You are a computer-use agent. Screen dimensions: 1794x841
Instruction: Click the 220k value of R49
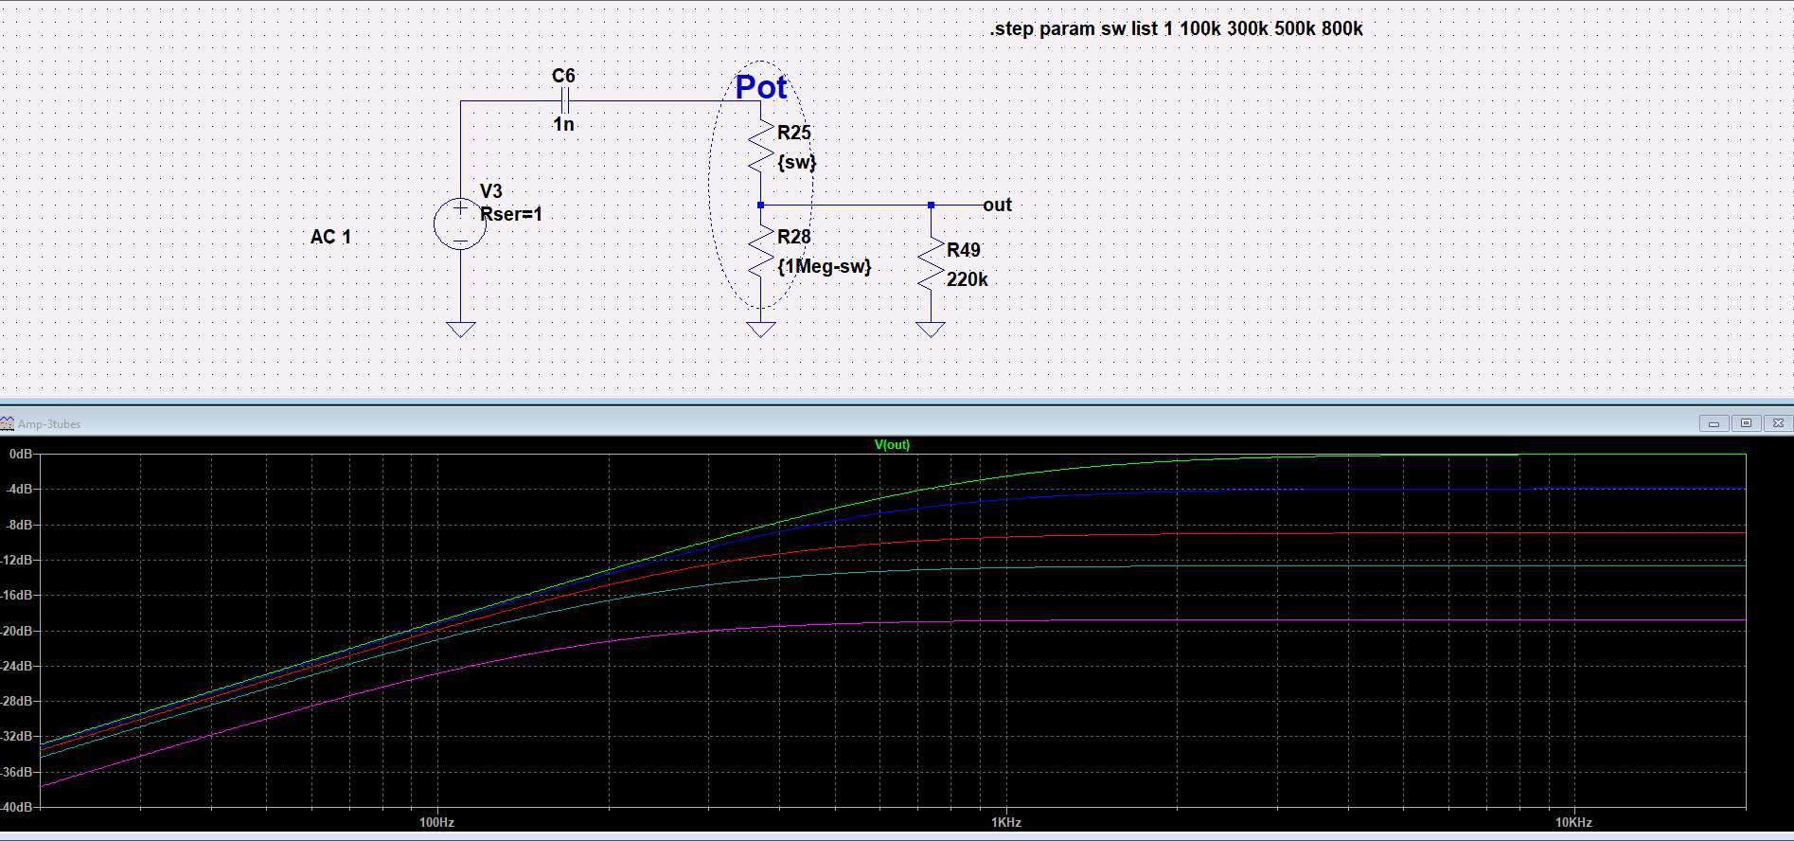point(967,279)
